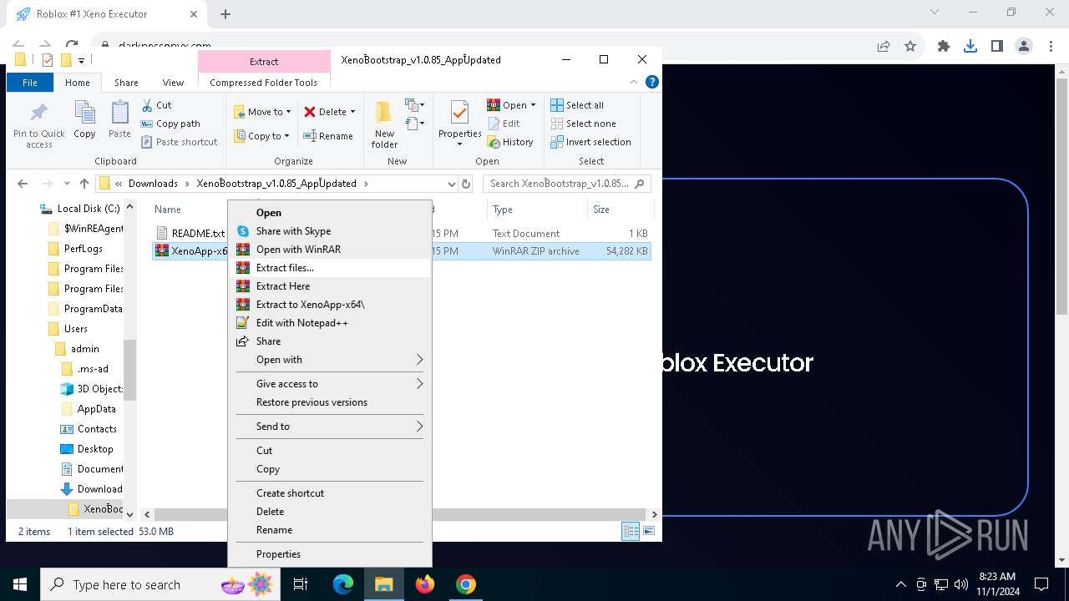
Task: Click Invert selection in ribbon
Action: [590, 142]
